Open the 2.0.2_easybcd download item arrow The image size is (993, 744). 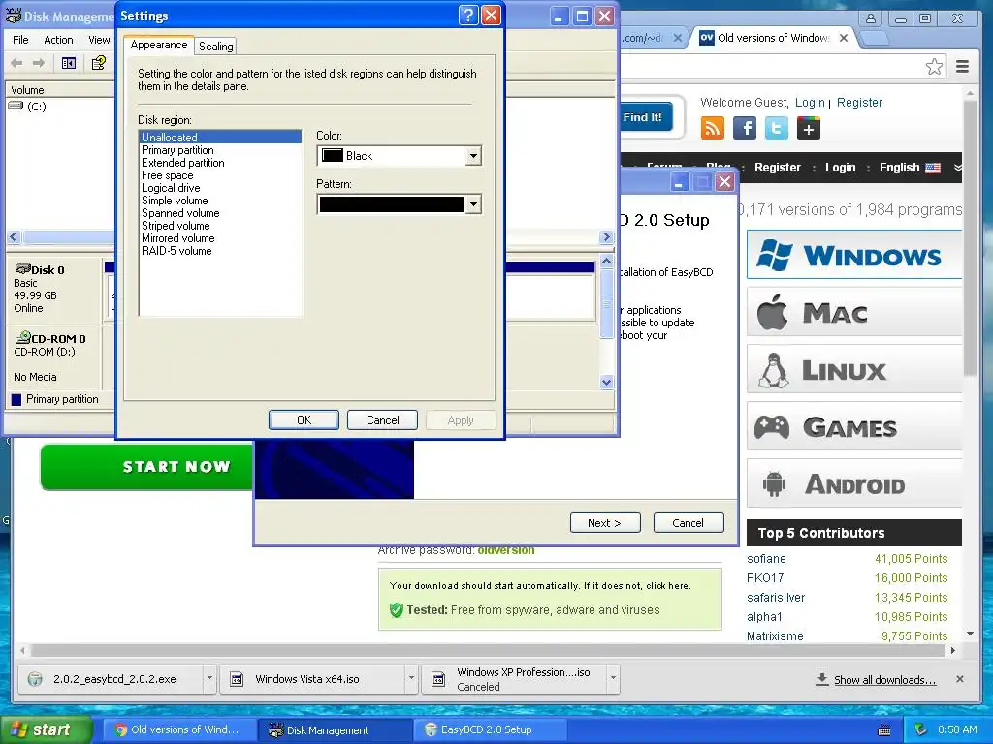(209, 679)
